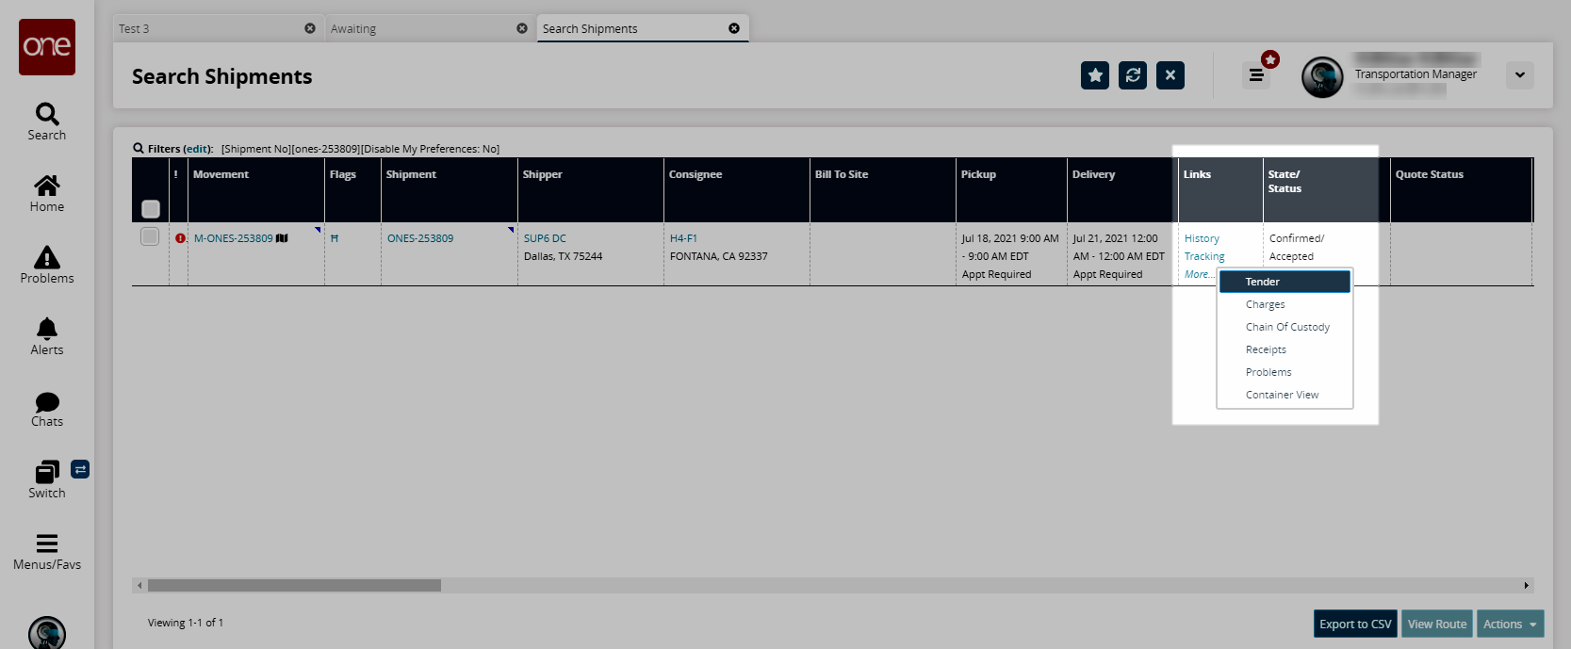Image resolution: width=1571 pixels, height=649 pixels.
Task: Open the notifications menu with star badge
Action: [1256, 75]
